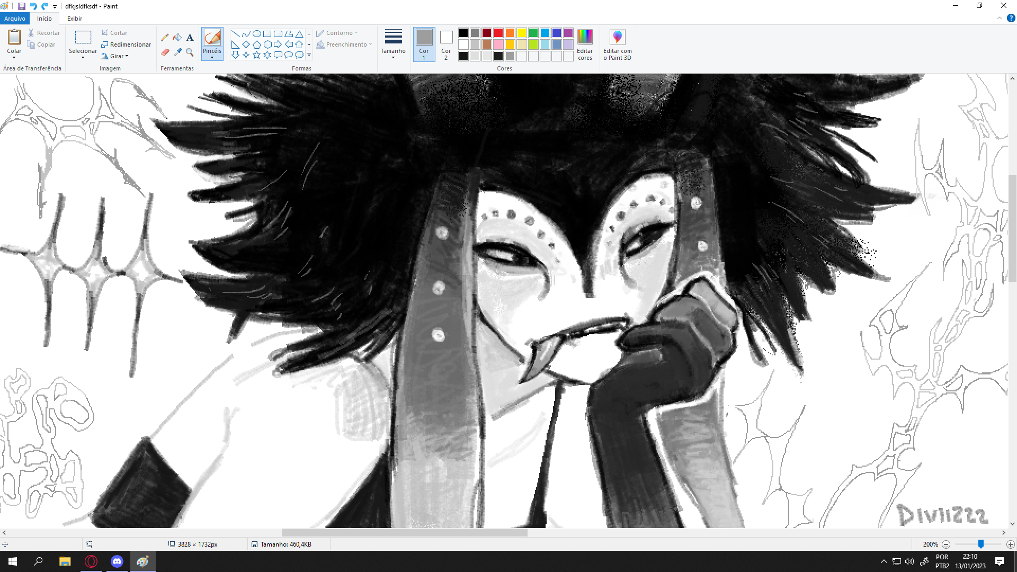Choose the Fill with color bucket tool

[x=177, y=38]
